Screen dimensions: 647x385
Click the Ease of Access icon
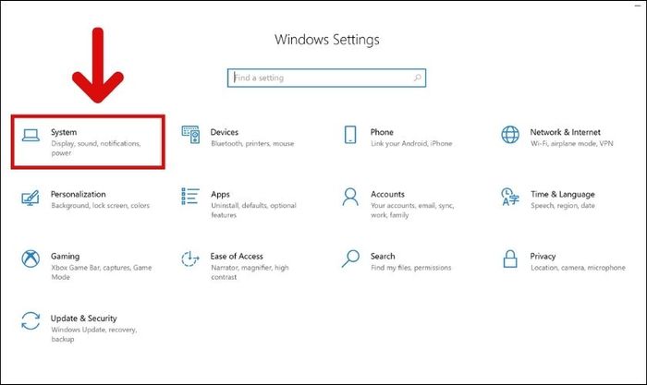pos(190,259)
